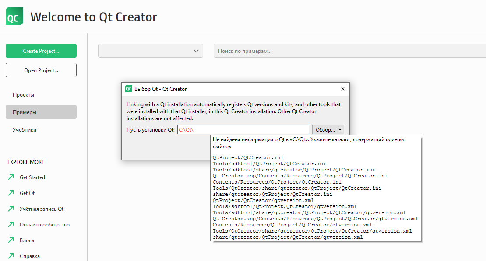Click the Tools/sdktool/QtProject/QtCreator.ini line

[x=269, y=164]
